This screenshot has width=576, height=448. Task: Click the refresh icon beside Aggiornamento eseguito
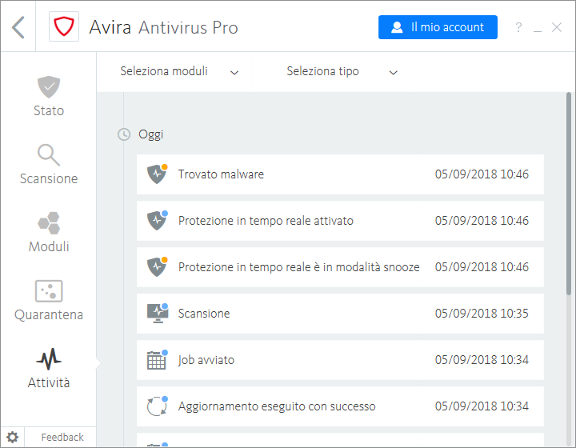(157, 406)
